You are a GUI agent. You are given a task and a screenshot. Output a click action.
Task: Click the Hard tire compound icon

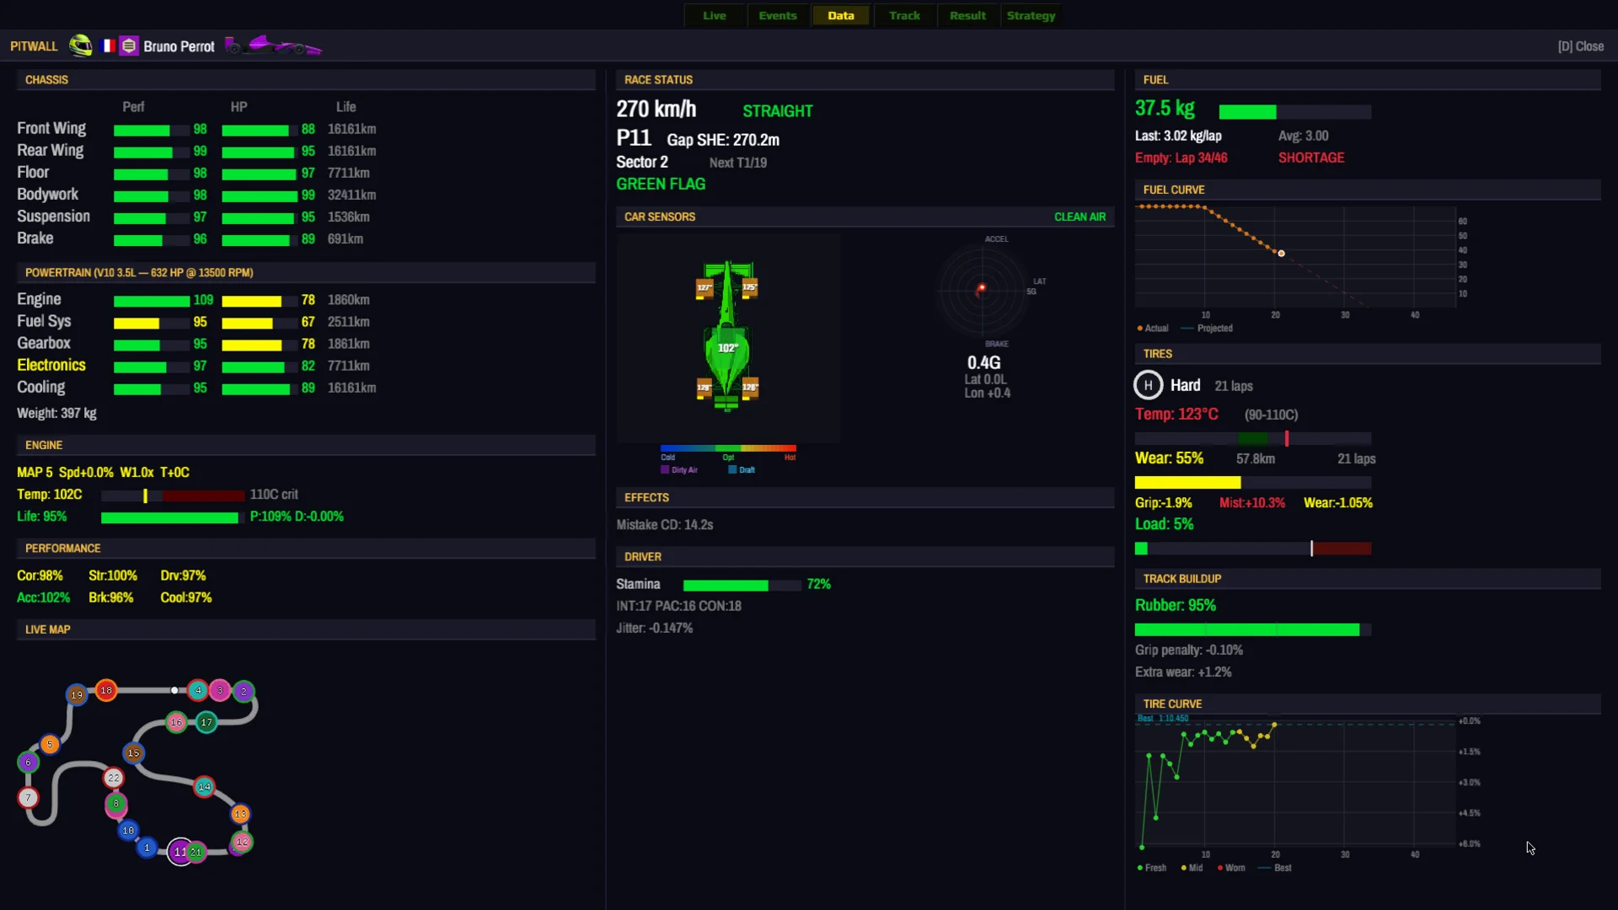pyautogui.click(x=1148, y=385)
